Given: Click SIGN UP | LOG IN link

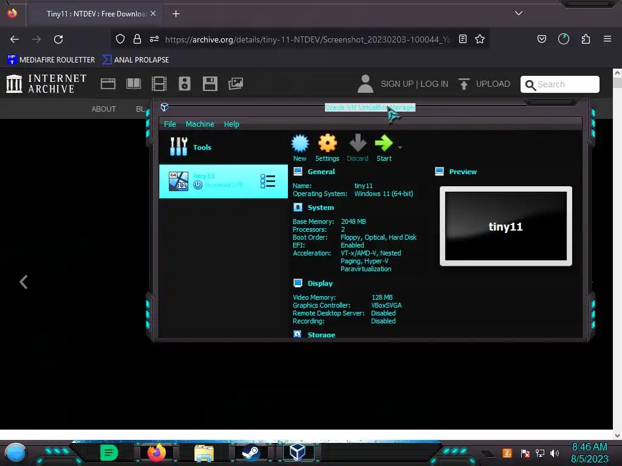Looking at the screenshot, I should coord(414,84).
